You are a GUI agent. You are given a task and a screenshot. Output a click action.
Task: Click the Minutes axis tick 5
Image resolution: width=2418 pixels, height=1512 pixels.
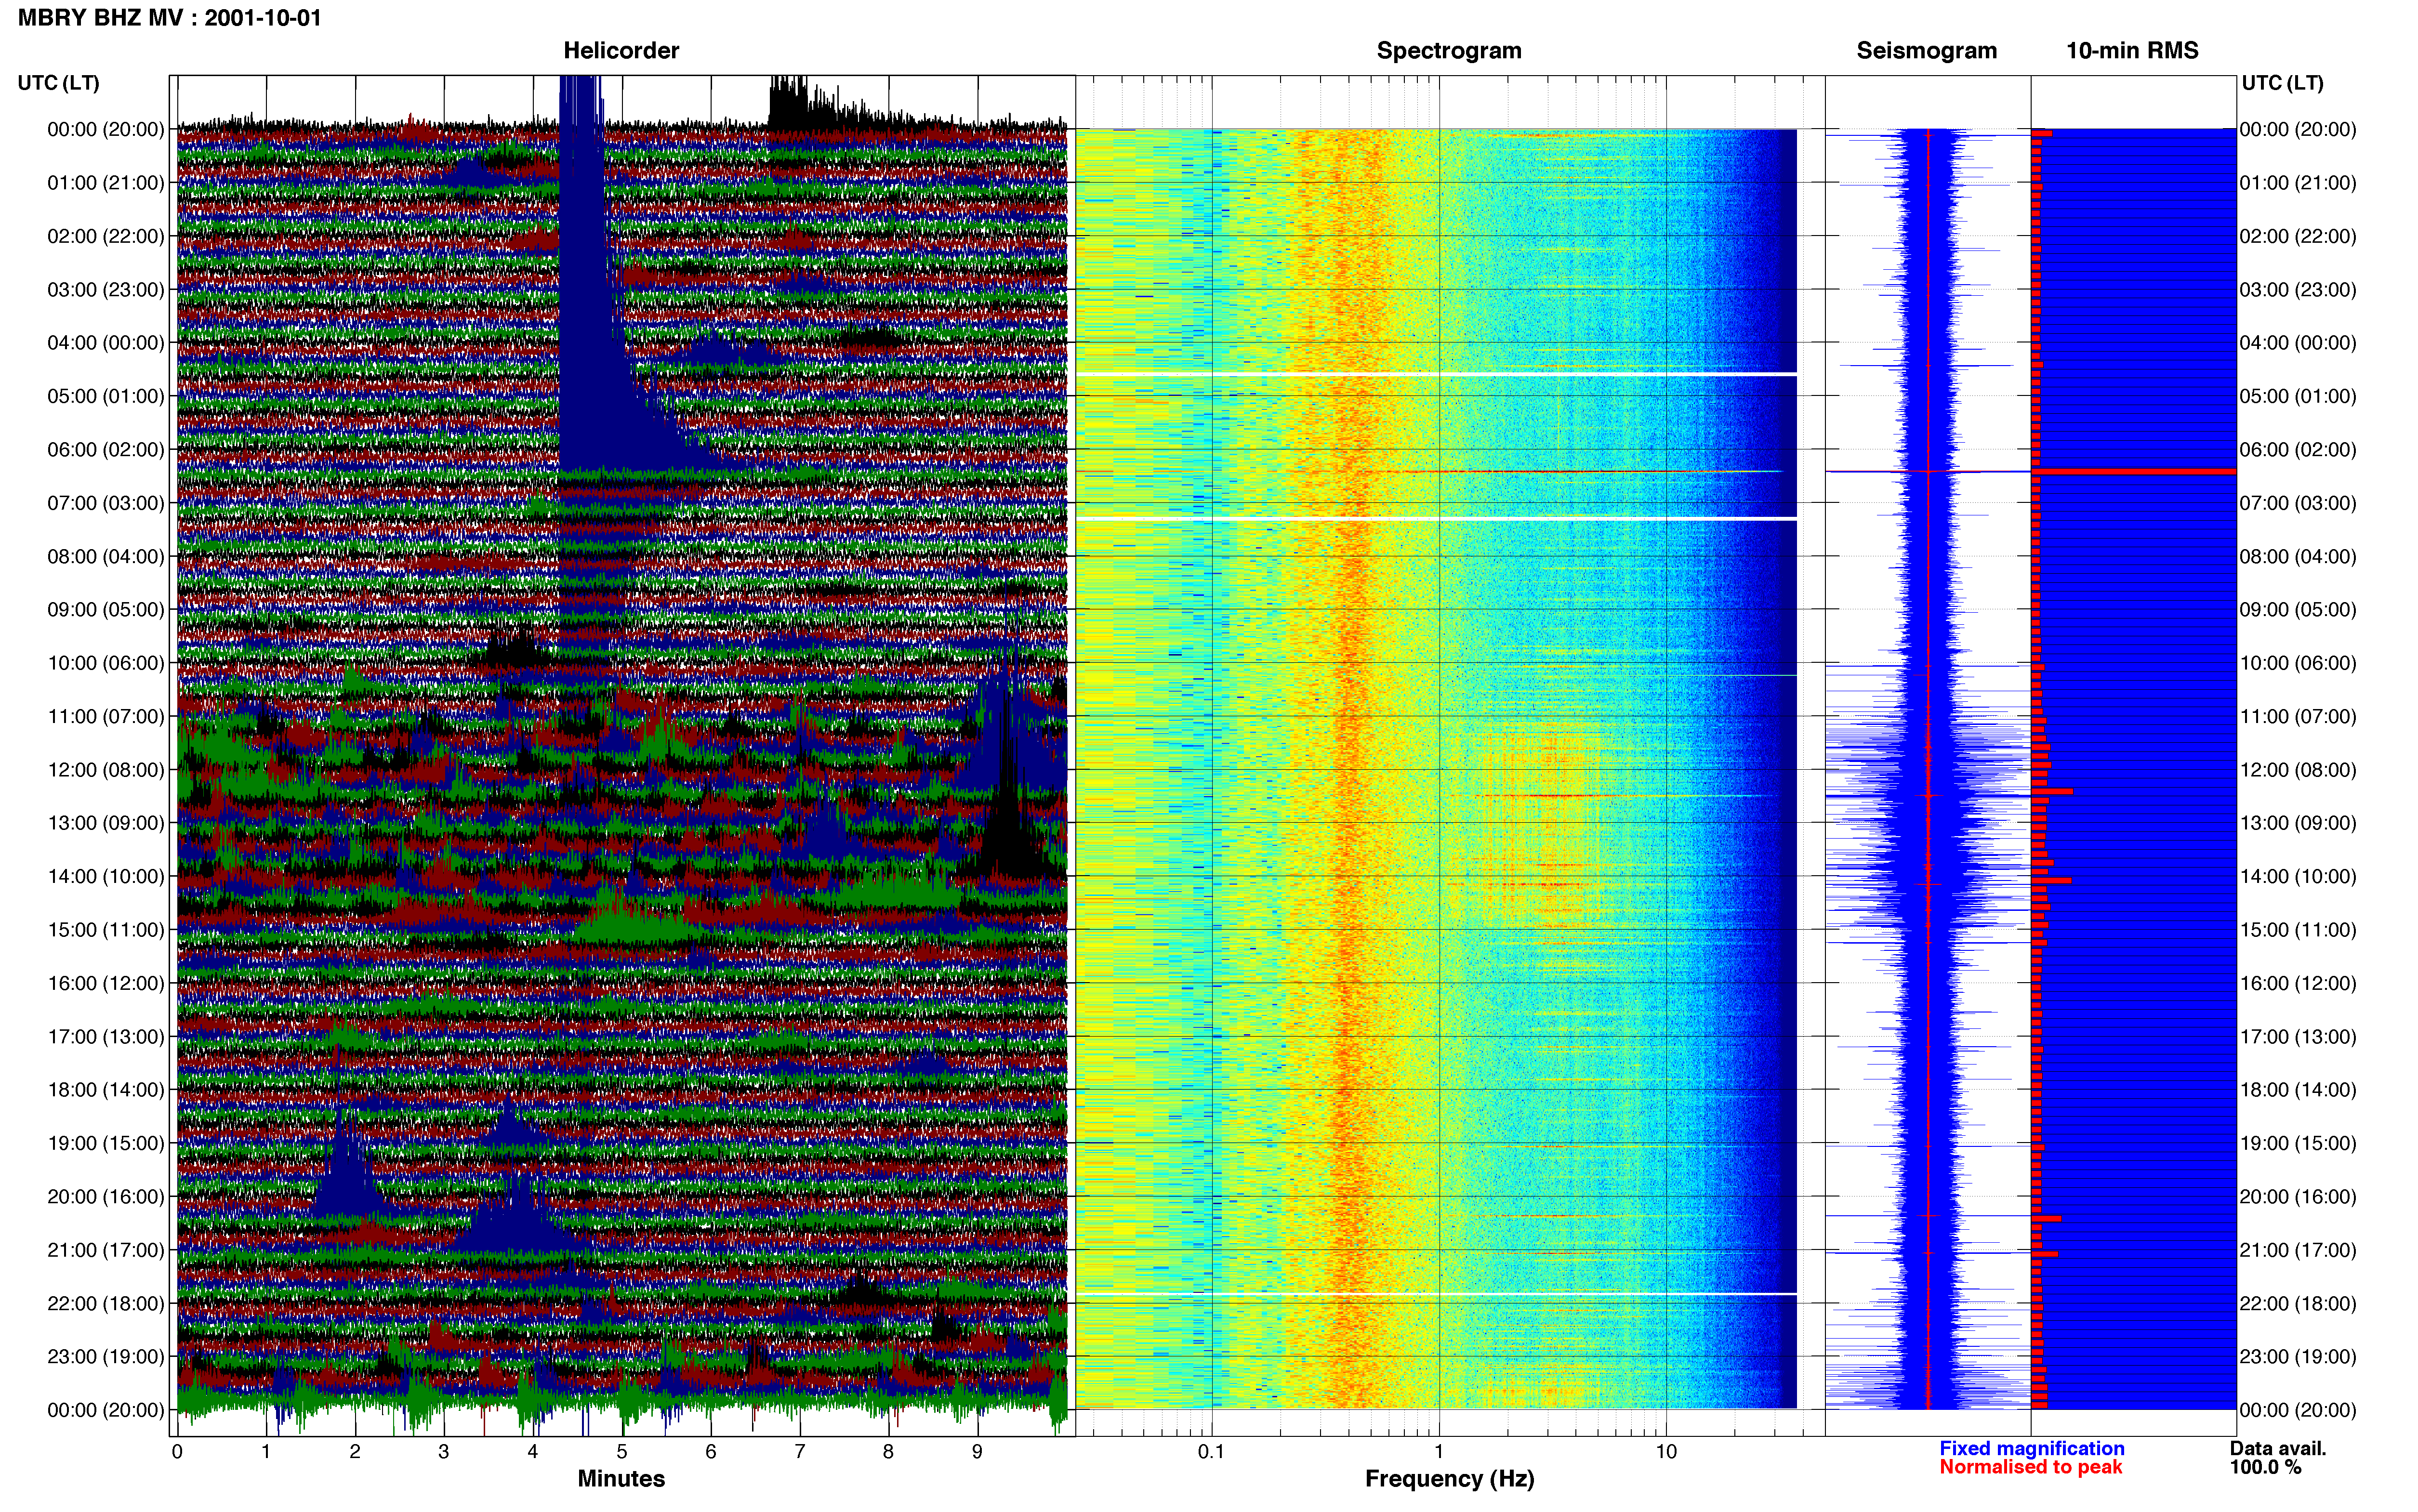tap(622, 1452)
